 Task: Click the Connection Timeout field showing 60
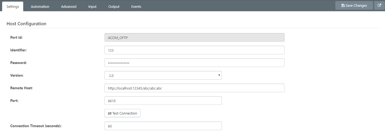point(163,126)
